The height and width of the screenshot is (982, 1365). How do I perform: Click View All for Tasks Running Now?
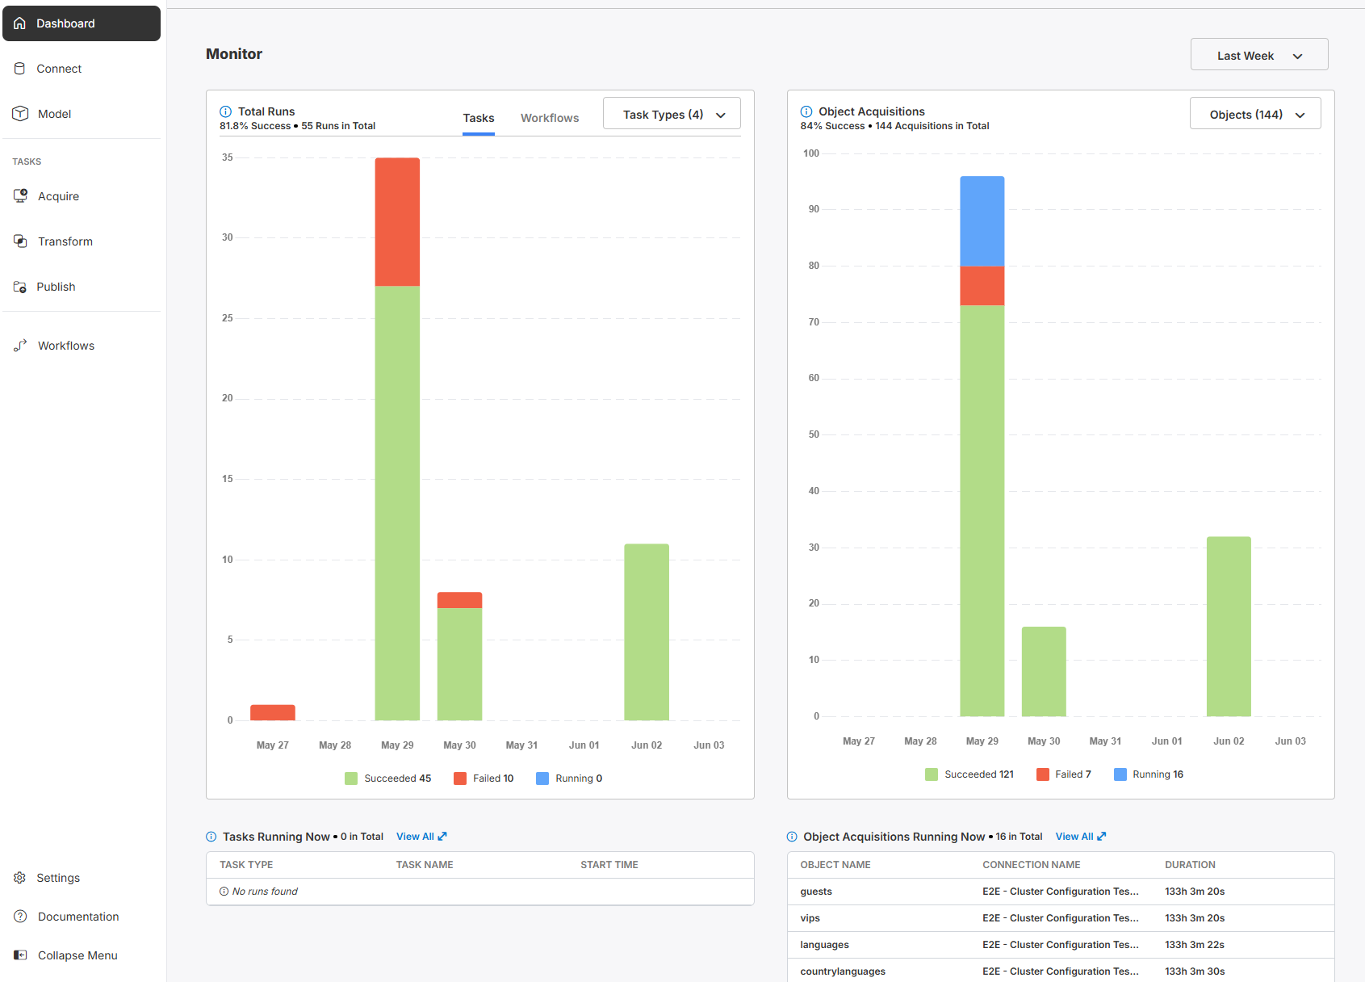coord(421,837)
